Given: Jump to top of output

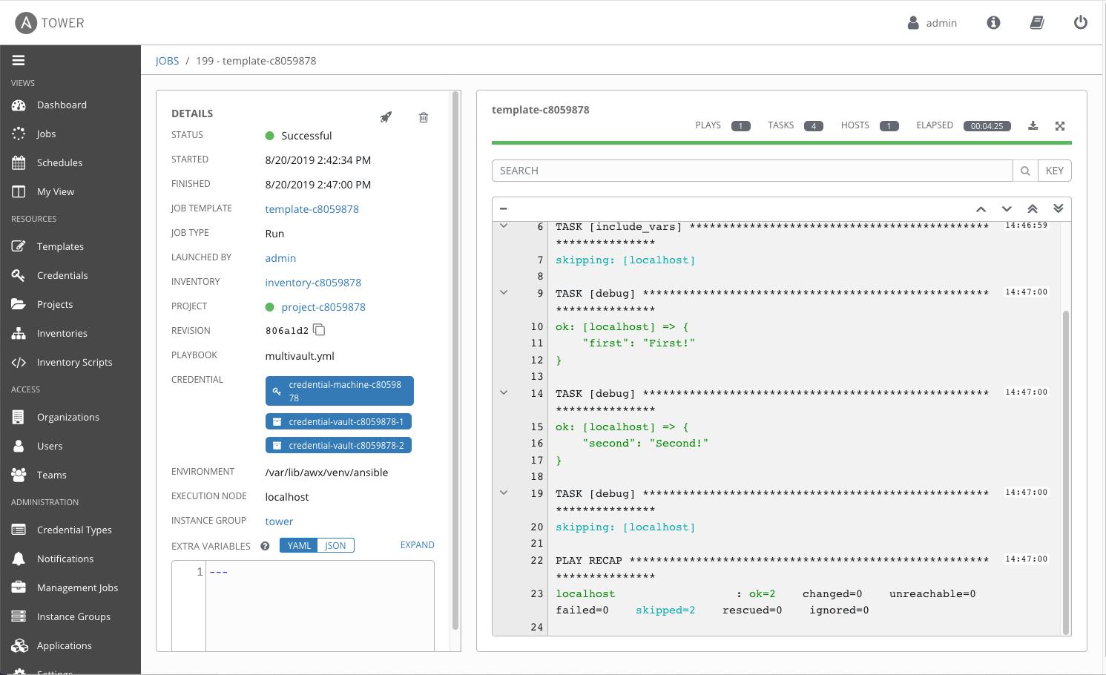Looking at the screenshot, I should click(x=1032, y=209).
